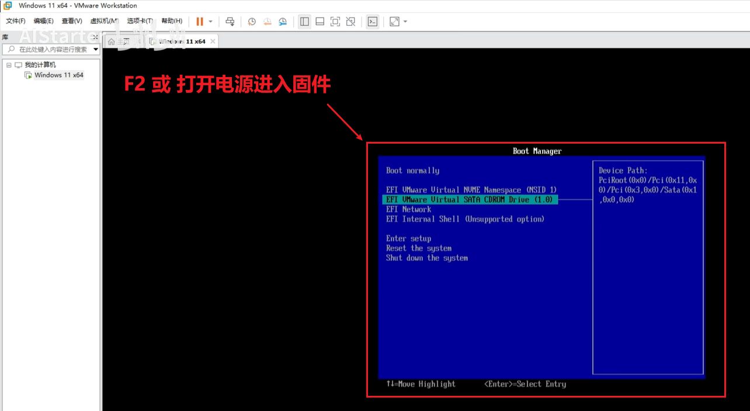The image size is (750, 411).
Task: Toggle Unity mode icon in toolbar
Action: (350, 22)
